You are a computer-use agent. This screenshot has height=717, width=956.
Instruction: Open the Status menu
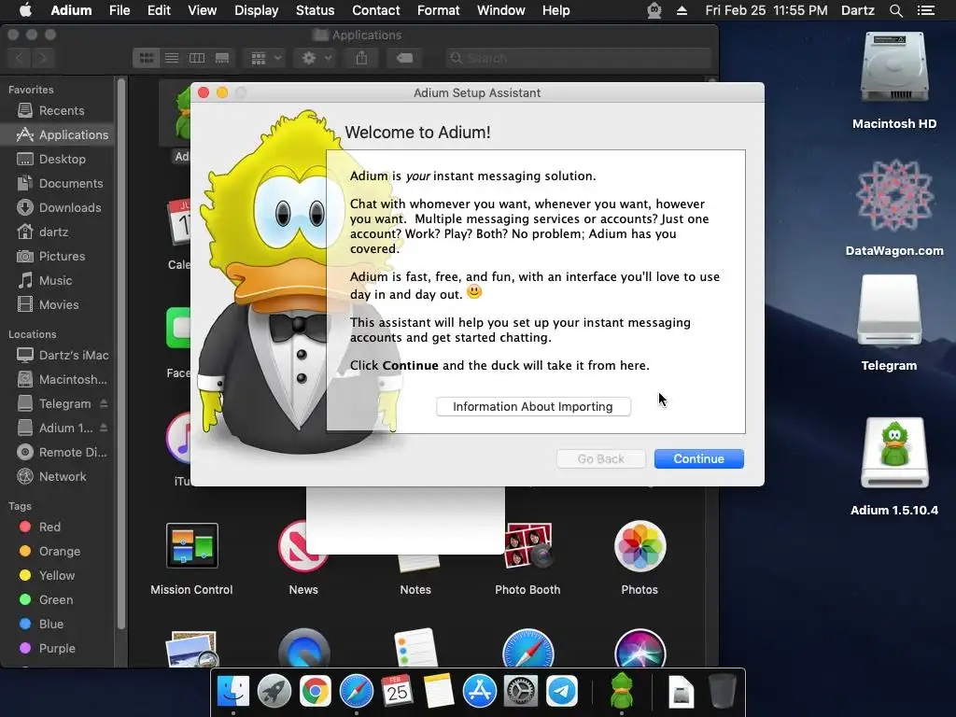pyautogui.click(x=315, y=10)
